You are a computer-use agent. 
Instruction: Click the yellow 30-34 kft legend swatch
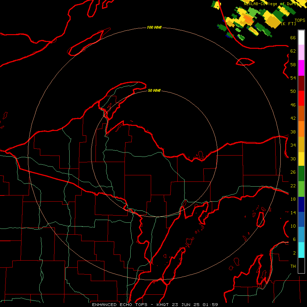click(x=301, y=159)
